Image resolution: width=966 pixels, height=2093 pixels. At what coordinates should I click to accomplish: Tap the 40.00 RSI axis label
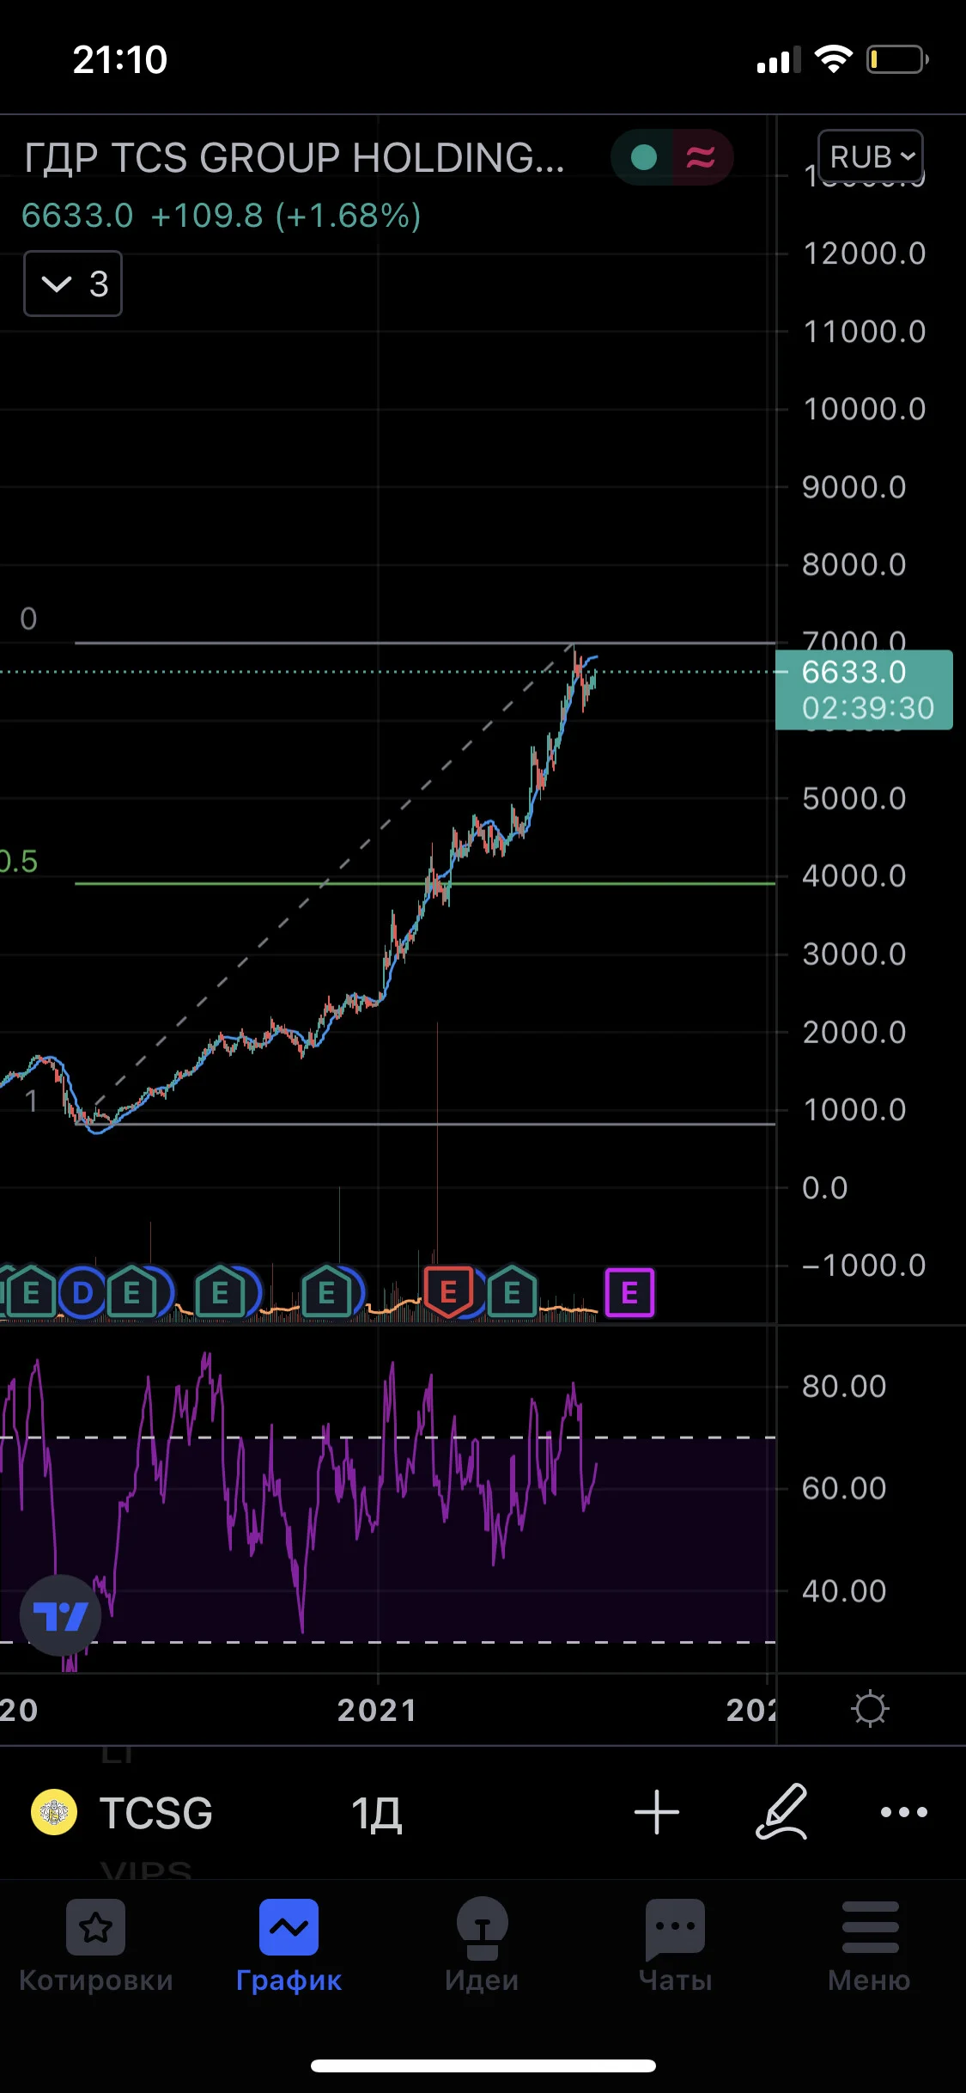click(x=844, y=1591)
